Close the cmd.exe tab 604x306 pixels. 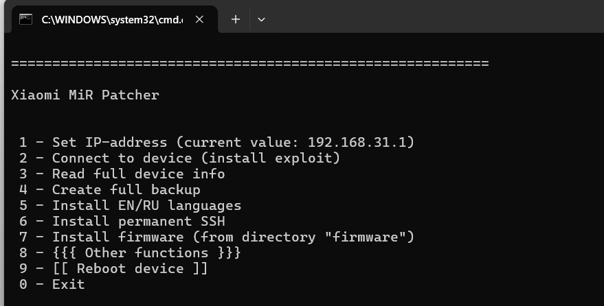pyautogui.click(x=199, y=19)
